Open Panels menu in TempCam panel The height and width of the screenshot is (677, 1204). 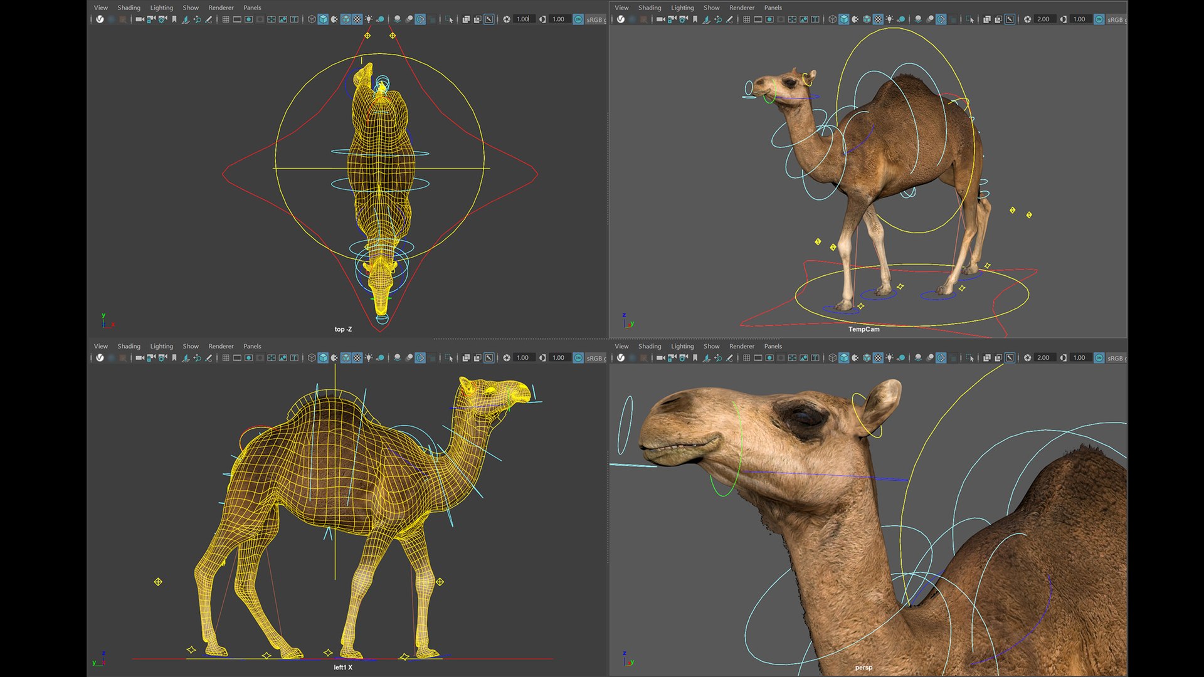[x=773, y=8]
